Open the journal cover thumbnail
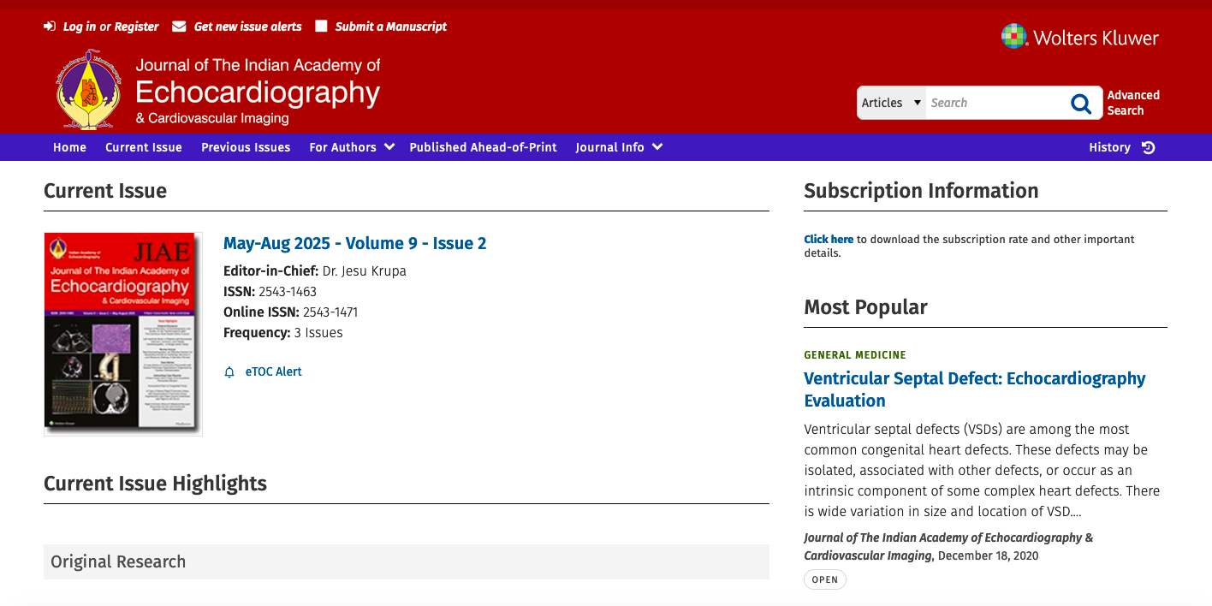This screenshot has width=1212, height=606. coord(122,334)
